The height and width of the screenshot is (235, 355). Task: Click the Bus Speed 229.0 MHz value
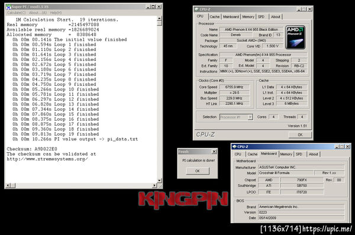(x=234, y=98)
